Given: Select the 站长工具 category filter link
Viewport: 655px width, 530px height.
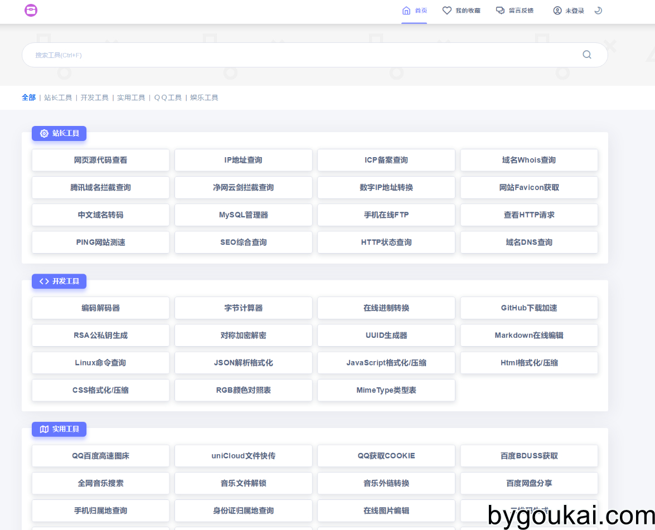Looking at the screenshot, I should 58,98.
